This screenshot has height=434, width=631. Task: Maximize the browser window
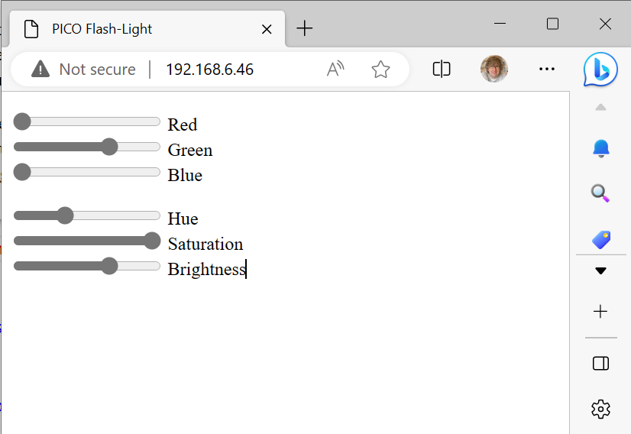(552, 24)
